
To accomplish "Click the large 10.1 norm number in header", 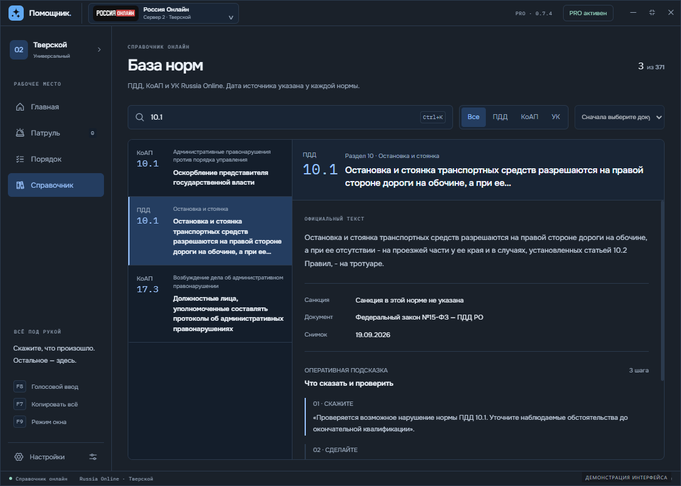I will pyautogui.click(x=320, y=169).
